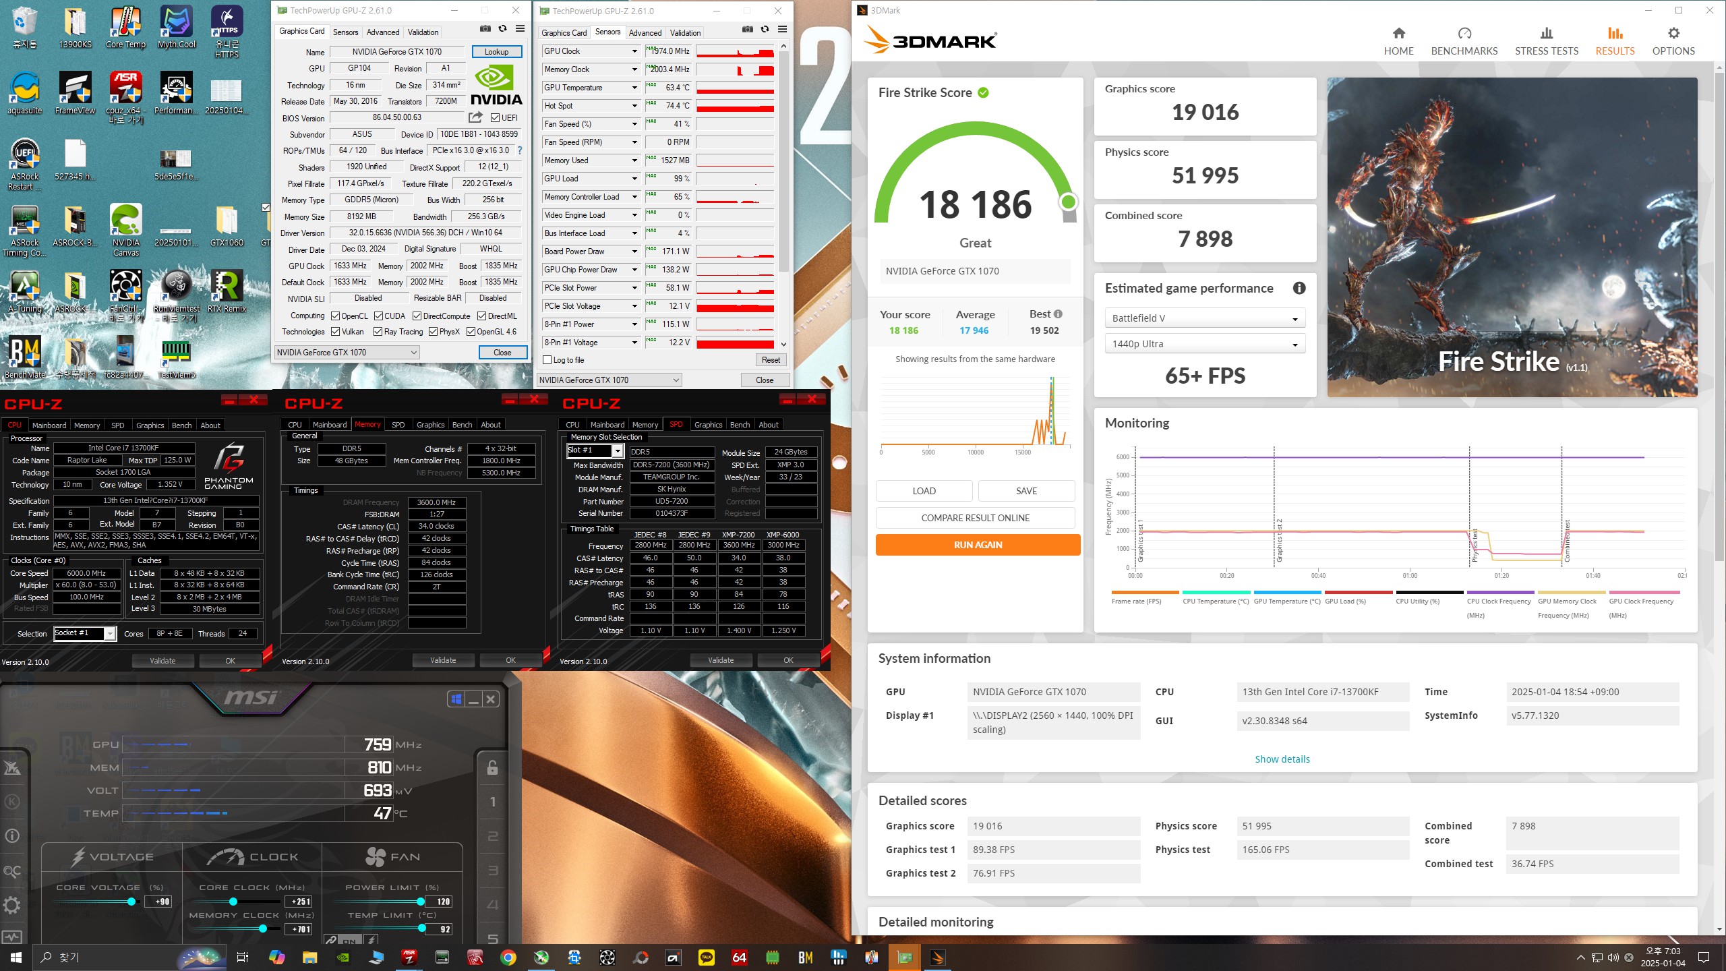
Task: Toggle Vulkan checkbox in GPU-Z
Action: [x=335, y=332]
